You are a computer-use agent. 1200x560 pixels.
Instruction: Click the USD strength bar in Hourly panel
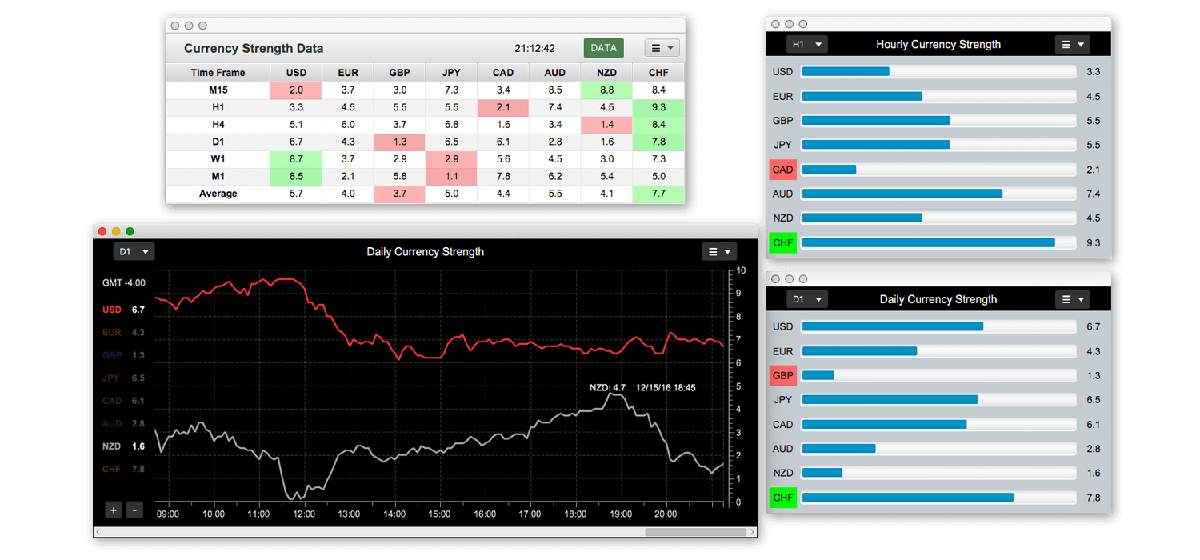coord(846,71)
